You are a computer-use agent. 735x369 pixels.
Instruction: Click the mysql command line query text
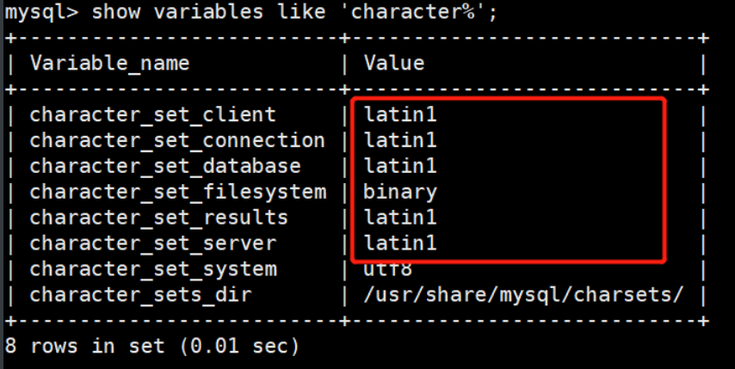click(250, 12)
